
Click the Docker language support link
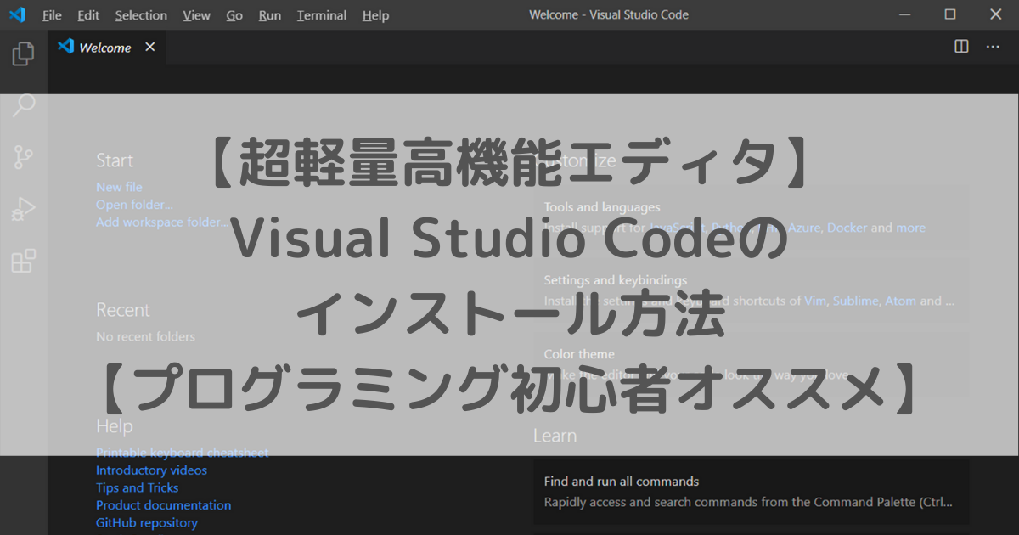(x=847, y=228)
